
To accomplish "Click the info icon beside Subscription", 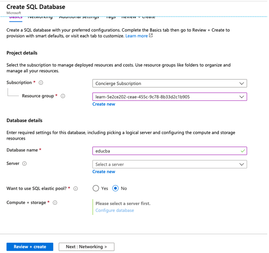I will [x=41, y=83].
